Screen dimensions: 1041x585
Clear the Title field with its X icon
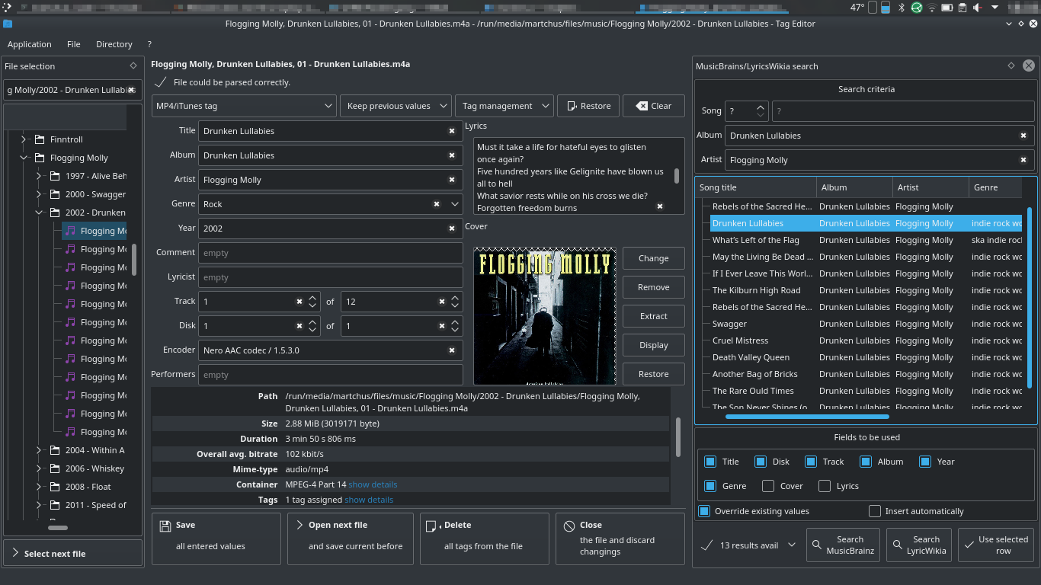point(452,131)
